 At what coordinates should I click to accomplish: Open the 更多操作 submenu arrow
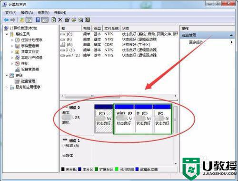232,42
